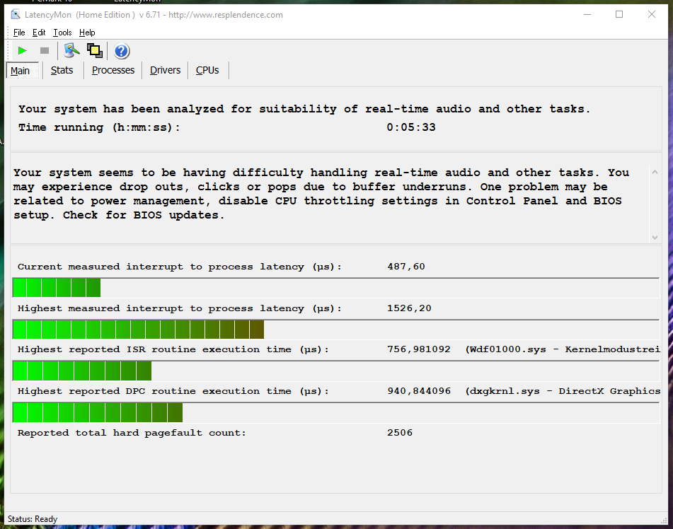673x529 pixels.
Task: Click the window title LatencyMon Home Edition text
Action: [154, 15]
